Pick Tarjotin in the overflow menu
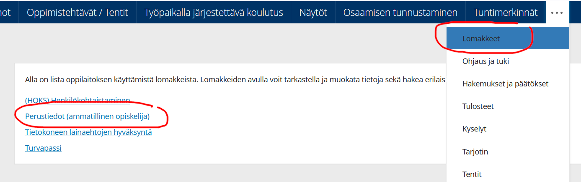Image resolution: width=581 pixels, height=182 pixels. tap(475, 152)
